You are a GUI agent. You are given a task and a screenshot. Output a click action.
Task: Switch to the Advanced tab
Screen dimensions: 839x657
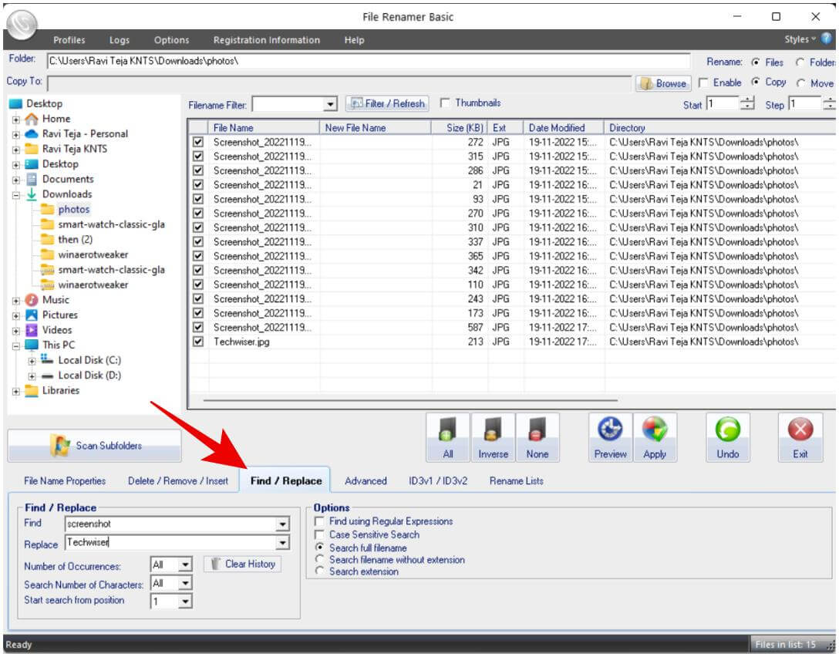(366, 481)
